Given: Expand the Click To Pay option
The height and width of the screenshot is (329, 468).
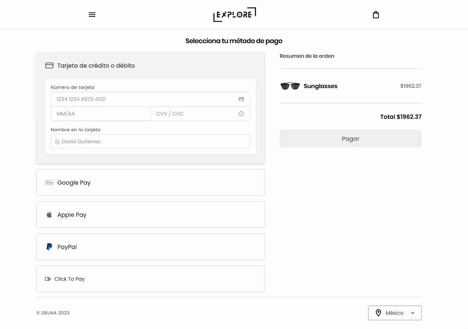Looking at the screenshot, I should tap(150, 279).
